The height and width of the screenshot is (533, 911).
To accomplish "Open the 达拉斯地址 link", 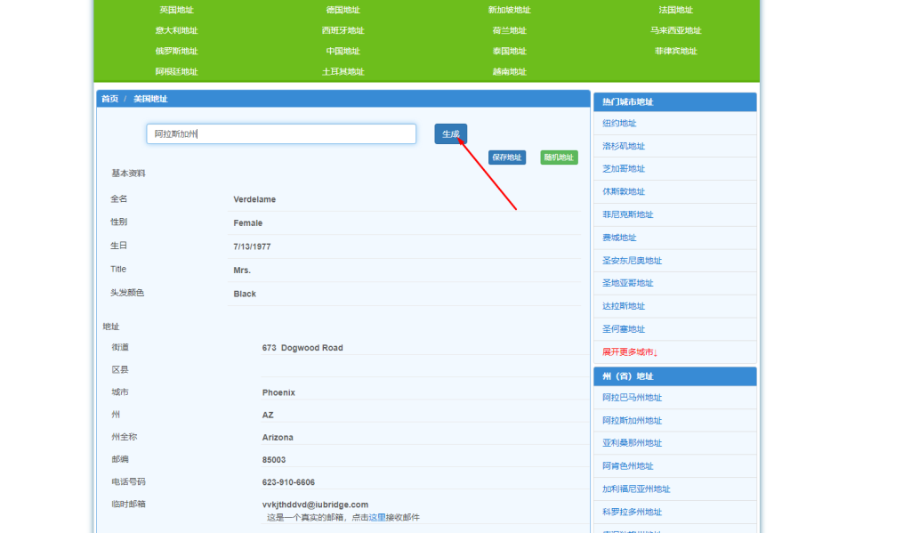I will pos(624,306).
